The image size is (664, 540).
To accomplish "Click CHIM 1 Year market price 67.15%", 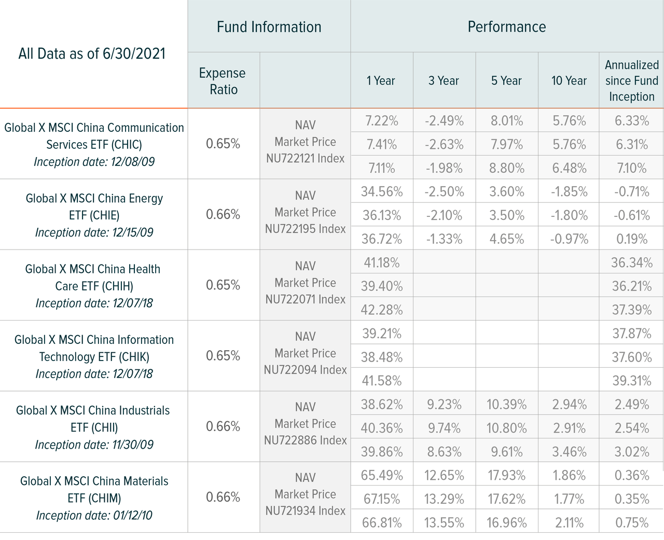I will pyautogui.click(x=382, y=499).
